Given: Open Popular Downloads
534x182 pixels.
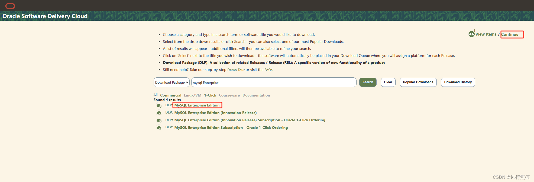Looking at the screenshot, I should tap(418, 82).
